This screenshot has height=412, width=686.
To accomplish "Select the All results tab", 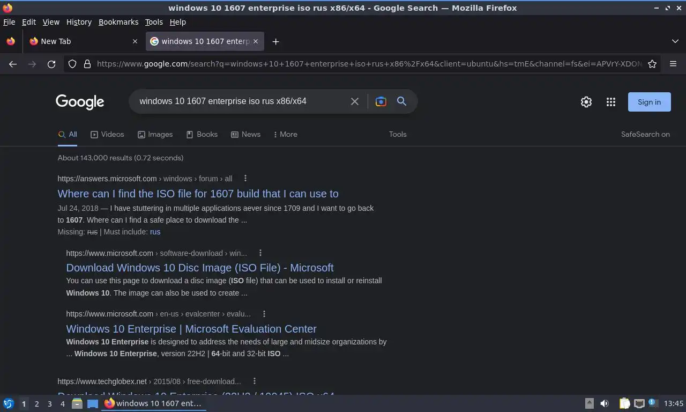I will 68,134.
